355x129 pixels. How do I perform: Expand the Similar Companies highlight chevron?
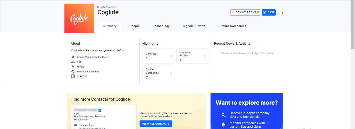point(171,73)
